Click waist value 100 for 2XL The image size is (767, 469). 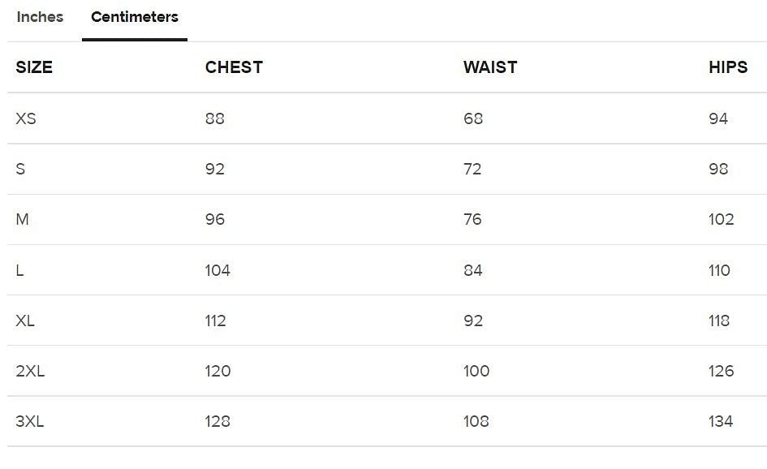476,371
